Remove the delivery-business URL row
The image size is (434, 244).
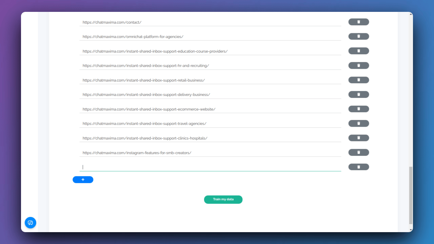coord(358,95)
